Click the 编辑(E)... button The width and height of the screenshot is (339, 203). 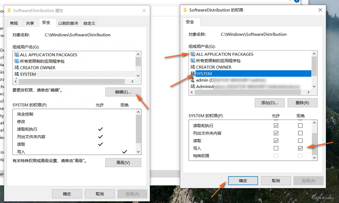point(123,92)
